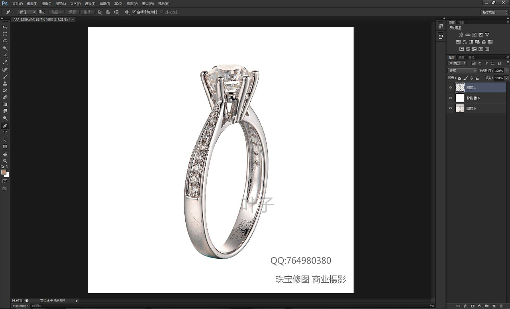Select the History Brush tool
Viewport: 510px width, 309px height.
(x=5, y=90)
